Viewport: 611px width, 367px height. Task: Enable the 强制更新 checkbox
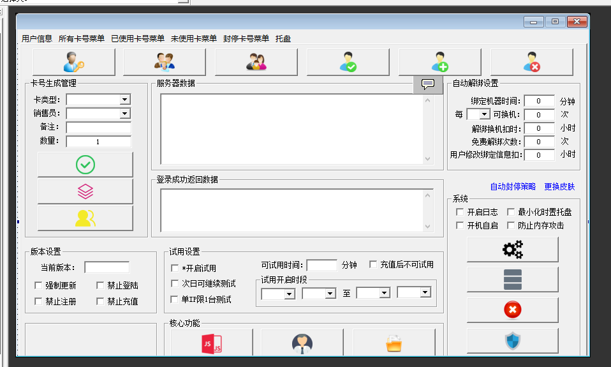(39, 285)
